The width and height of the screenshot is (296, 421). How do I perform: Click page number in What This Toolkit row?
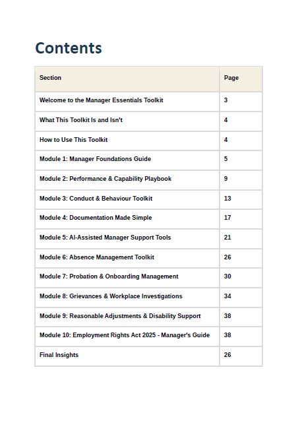coord(225,120)
